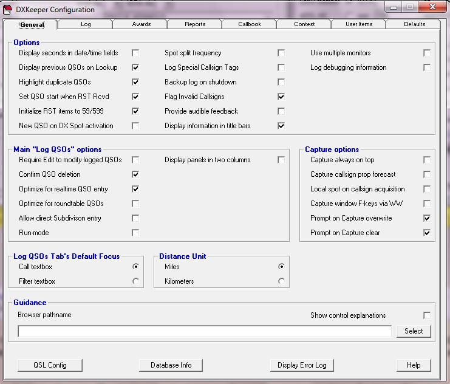Select Miles as distance unit
Viewport: 450px width, 384px height.
[x=282, y=267]
